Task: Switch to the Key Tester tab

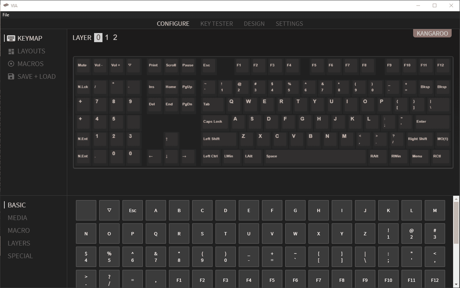Action: 217,24
